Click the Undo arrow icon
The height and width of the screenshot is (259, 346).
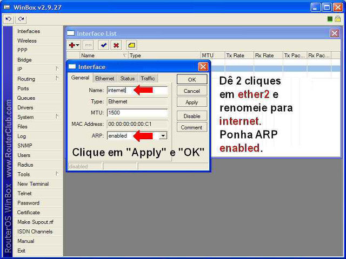(9, 19)
